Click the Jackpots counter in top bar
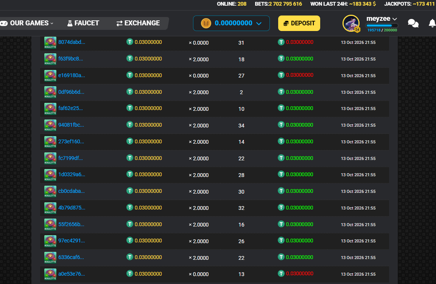436x284 pixels. pos(410,4)
